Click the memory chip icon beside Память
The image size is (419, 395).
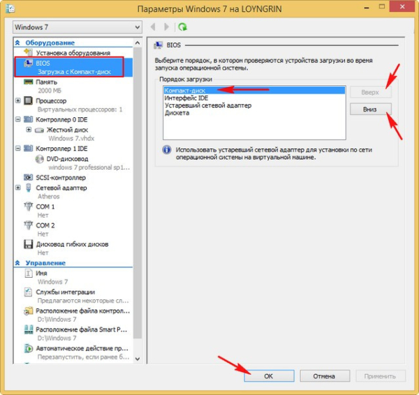(29, 82)
